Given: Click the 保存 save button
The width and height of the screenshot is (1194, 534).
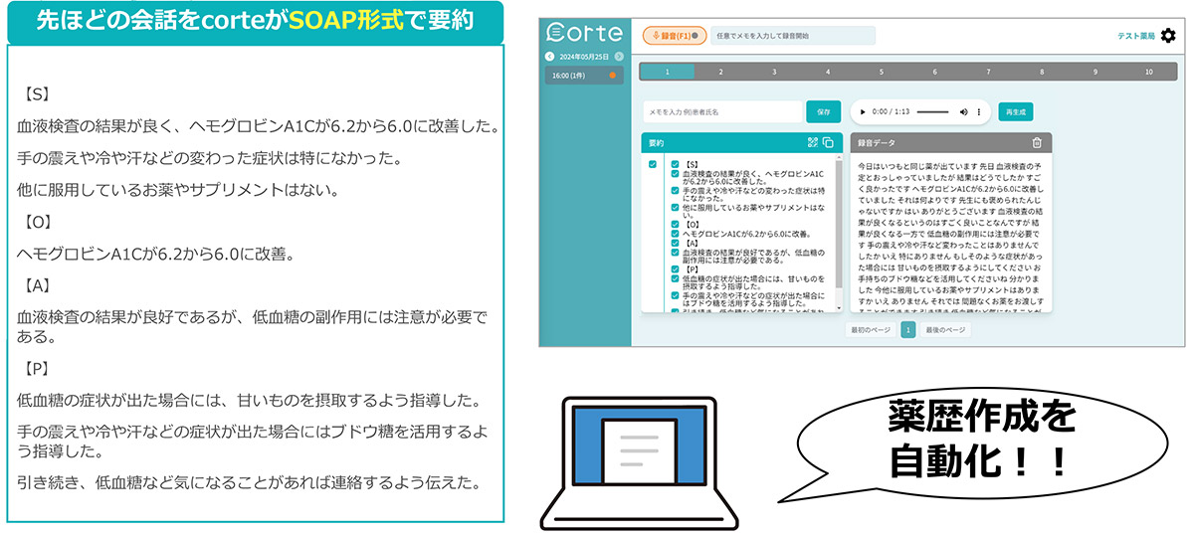Looking at the screenshot, I should pos(823,111).
